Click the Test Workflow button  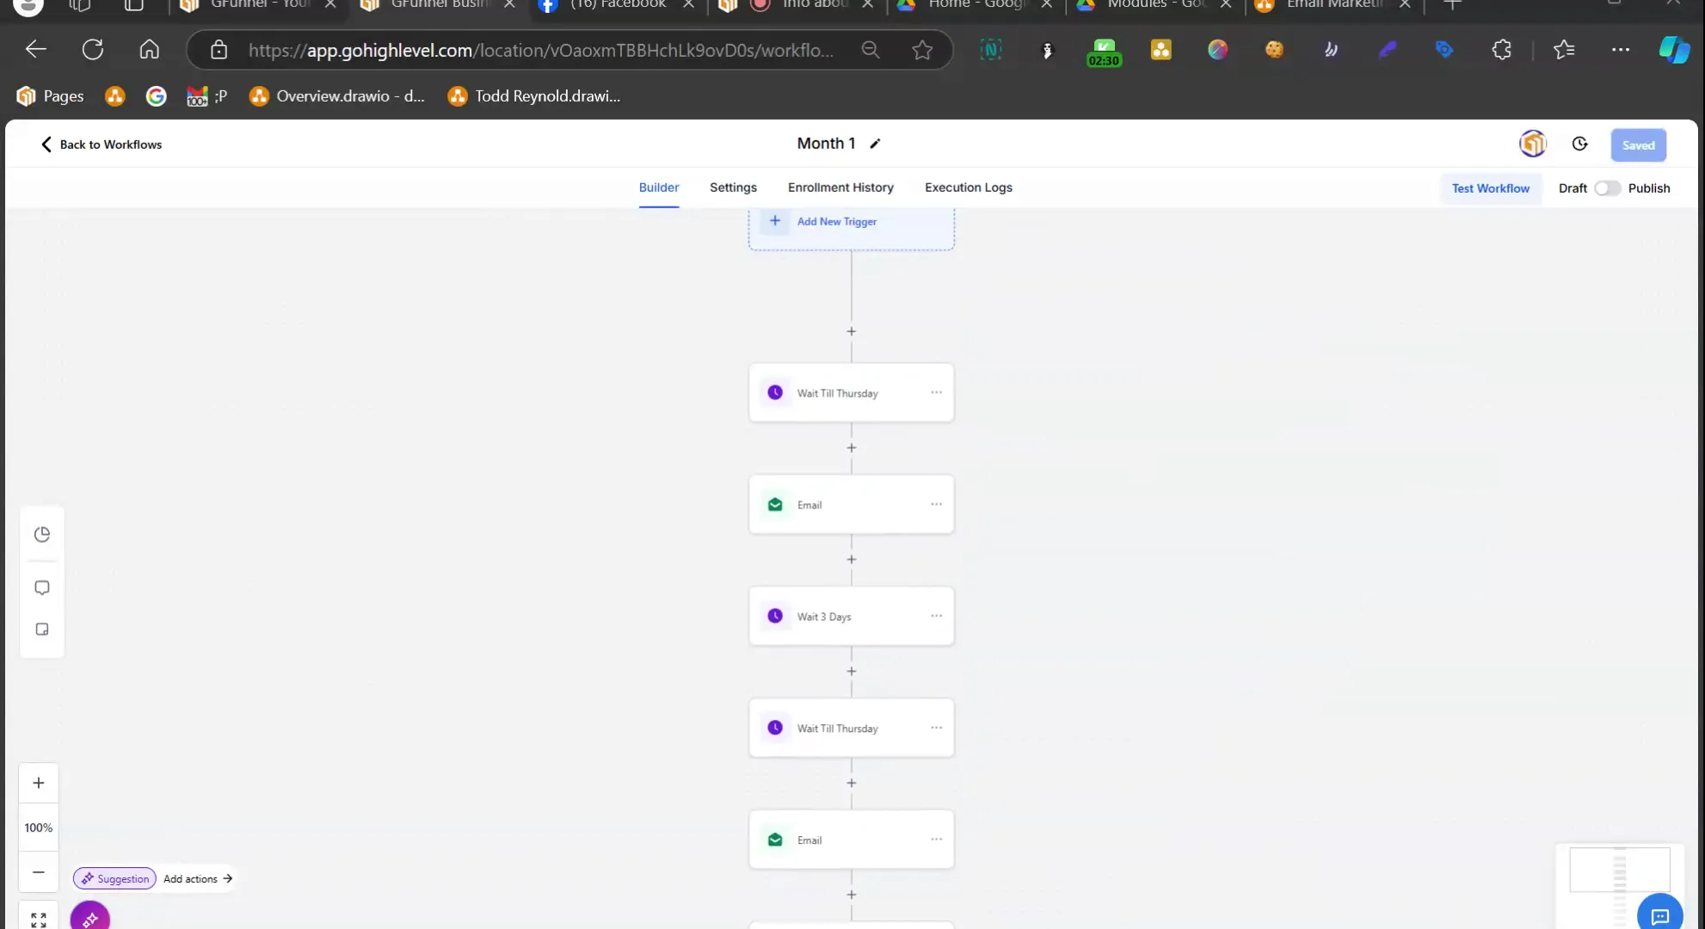1491,188
